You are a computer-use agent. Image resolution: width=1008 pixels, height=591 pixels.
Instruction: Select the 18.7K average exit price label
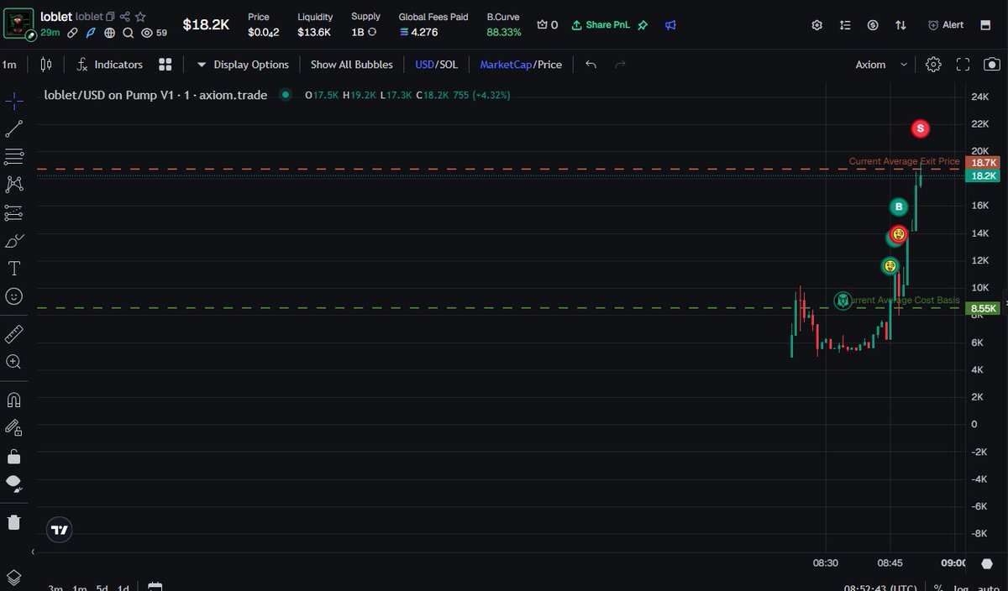tap(983, 162)
